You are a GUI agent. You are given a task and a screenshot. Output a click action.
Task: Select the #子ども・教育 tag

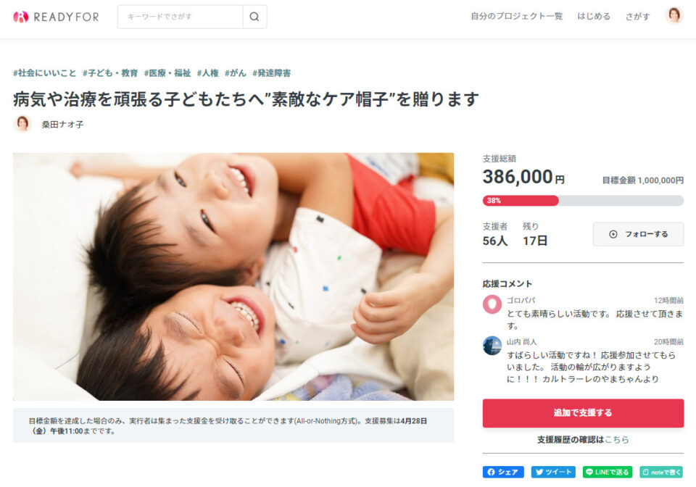[x=110, y=73]
